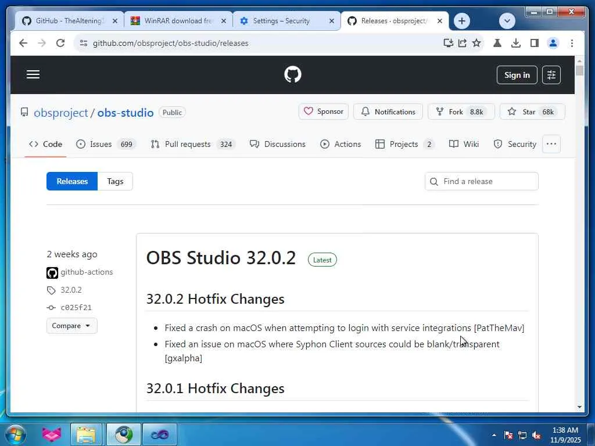Show more repository navigation items (three dots)

551,144
